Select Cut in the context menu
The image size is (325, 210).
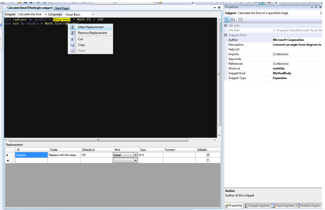(x=80, y=39)
